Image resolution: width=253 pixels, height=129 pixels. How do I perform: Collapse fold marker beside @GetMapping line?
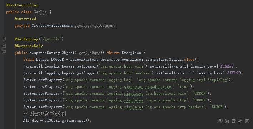[4, 39]
